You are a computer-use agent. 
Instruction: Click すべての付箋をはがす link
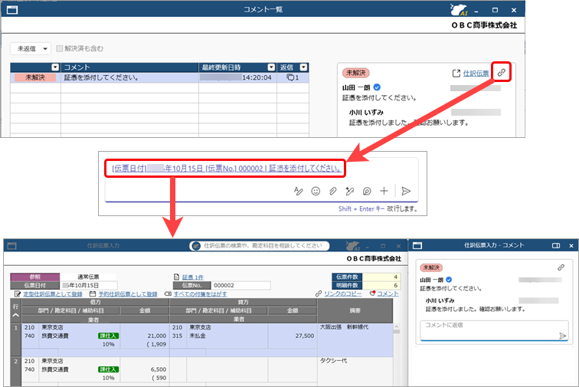click(x=200, y=294)
